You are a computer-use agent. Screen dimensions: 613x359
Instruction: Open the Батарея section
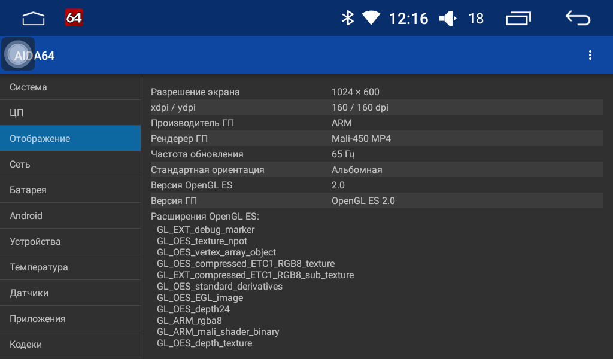point(70,190)
